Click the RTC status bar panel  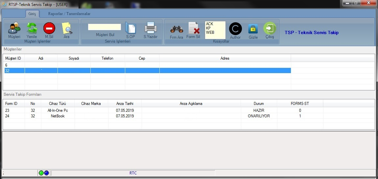tap(133, 173)
